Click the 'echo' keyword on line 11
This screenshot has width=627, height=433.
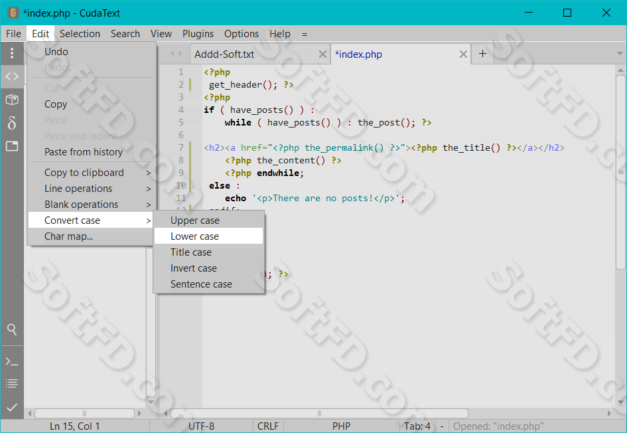236,199
